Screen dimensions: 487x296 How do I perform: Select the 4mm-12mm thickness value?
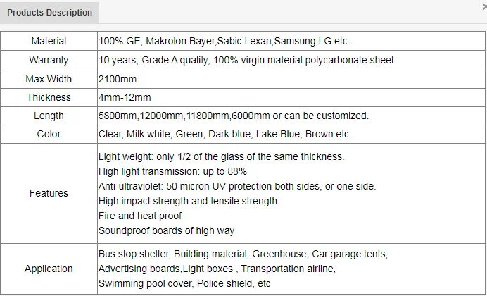125,97
